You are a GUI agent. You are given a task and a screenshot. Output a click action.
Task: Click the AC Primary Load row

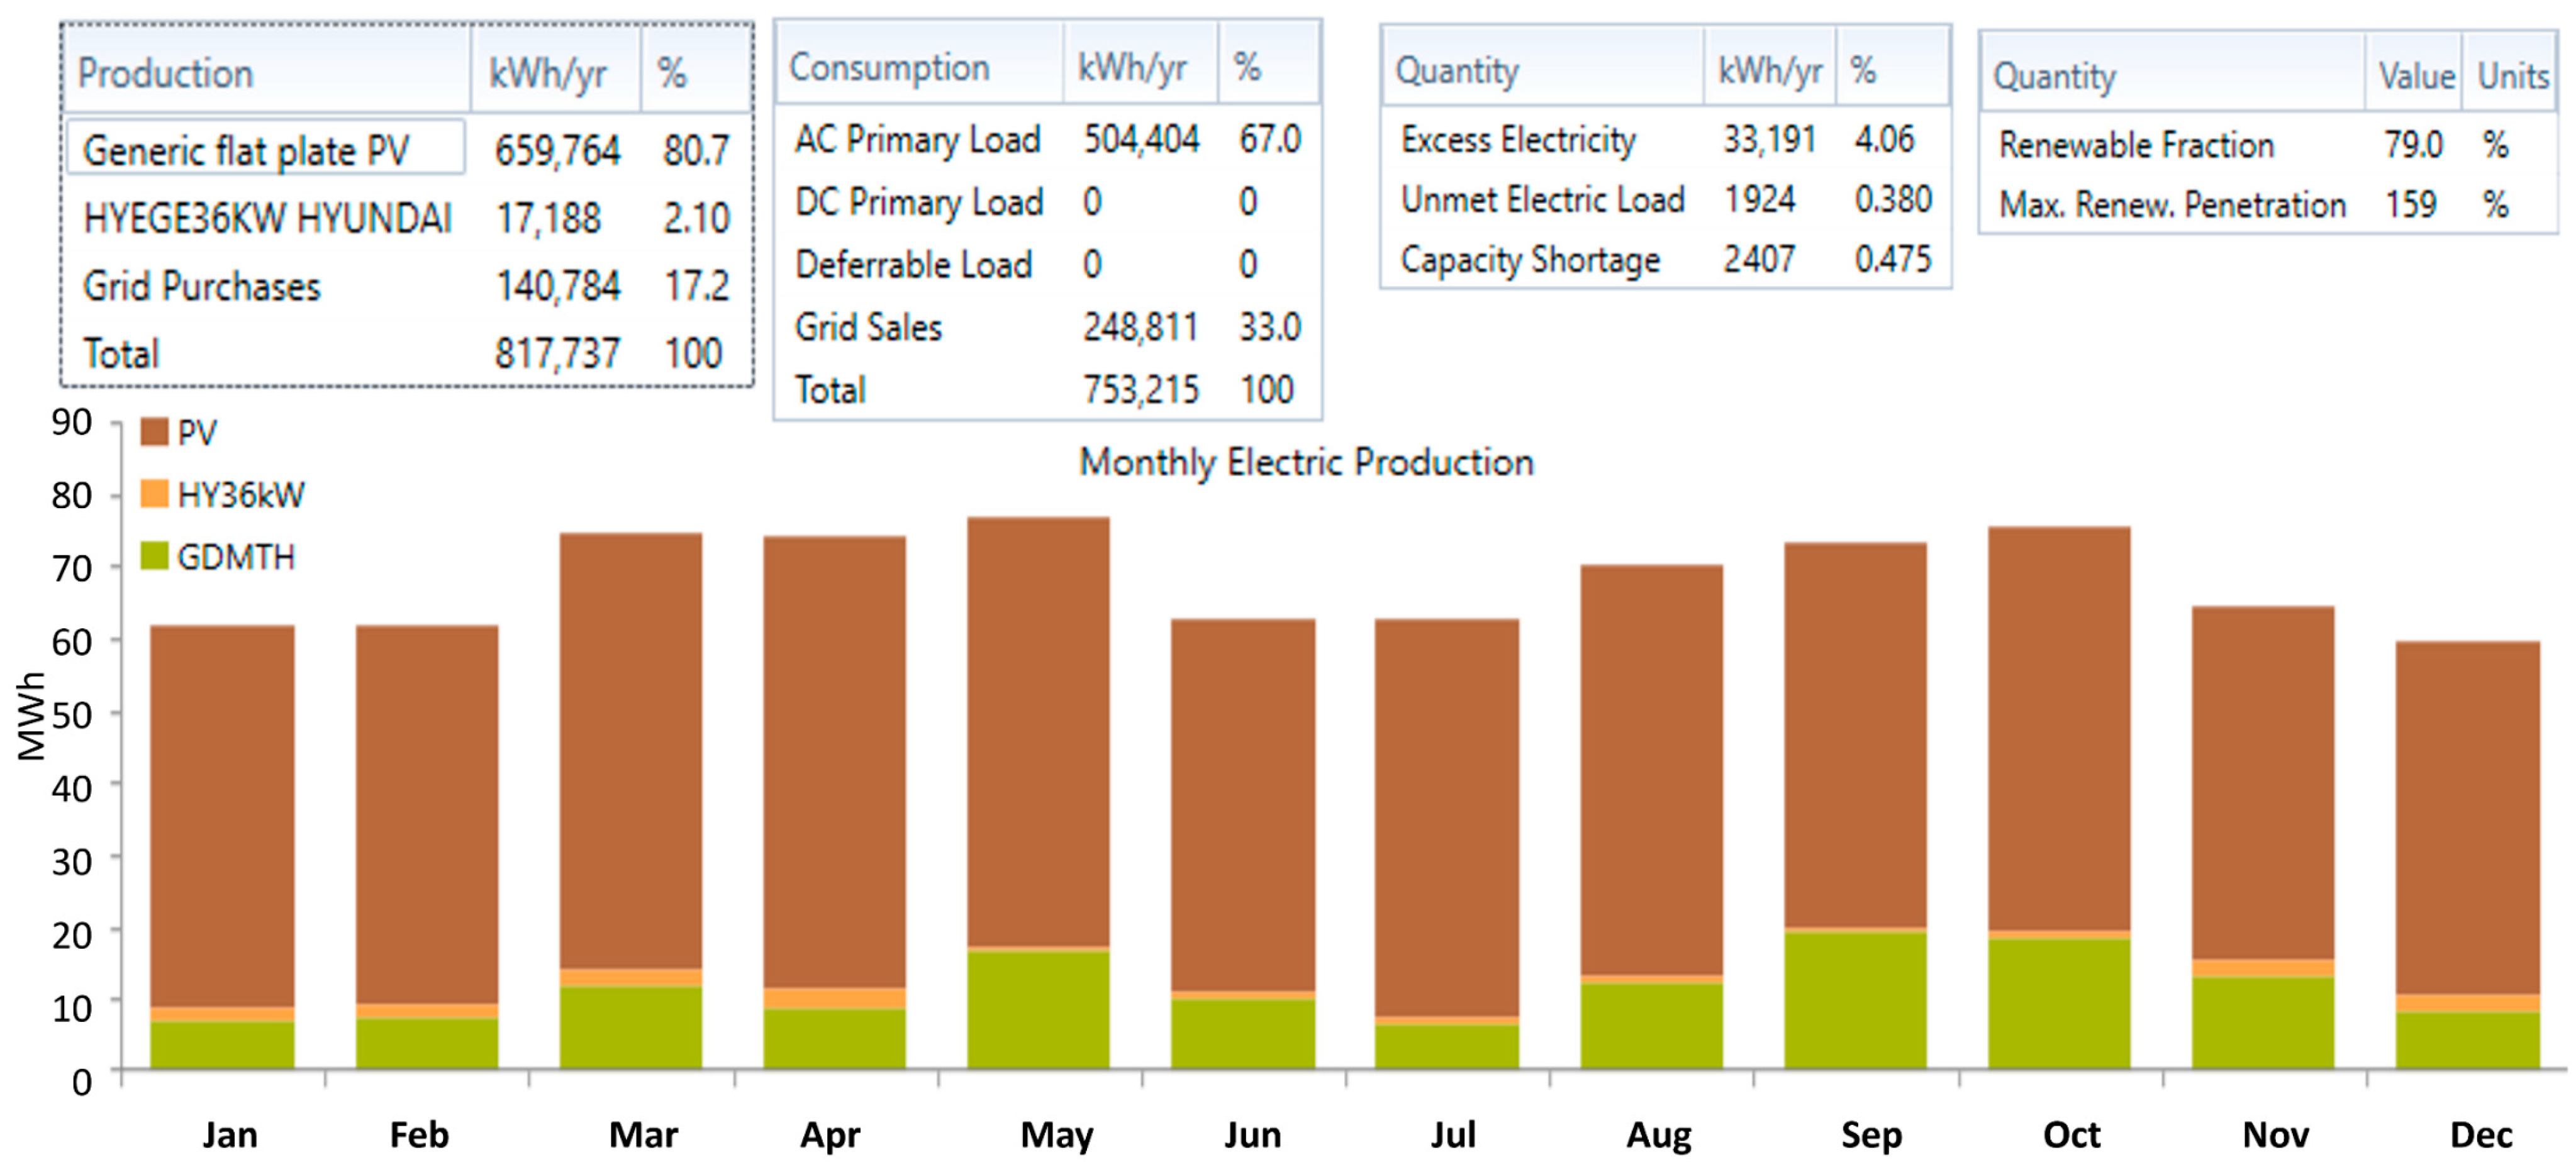(x=917, y=139)
